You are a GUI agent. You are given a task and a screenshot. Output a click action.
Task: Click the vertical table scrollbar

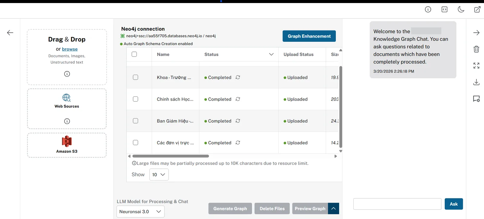click(x=341, y=107)
